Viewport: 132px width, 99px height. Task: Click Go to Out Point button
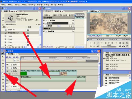tap(94, 46)
